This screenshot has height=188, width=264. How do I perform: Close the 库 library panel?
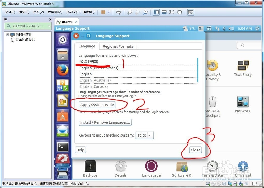tap(50, 20)
